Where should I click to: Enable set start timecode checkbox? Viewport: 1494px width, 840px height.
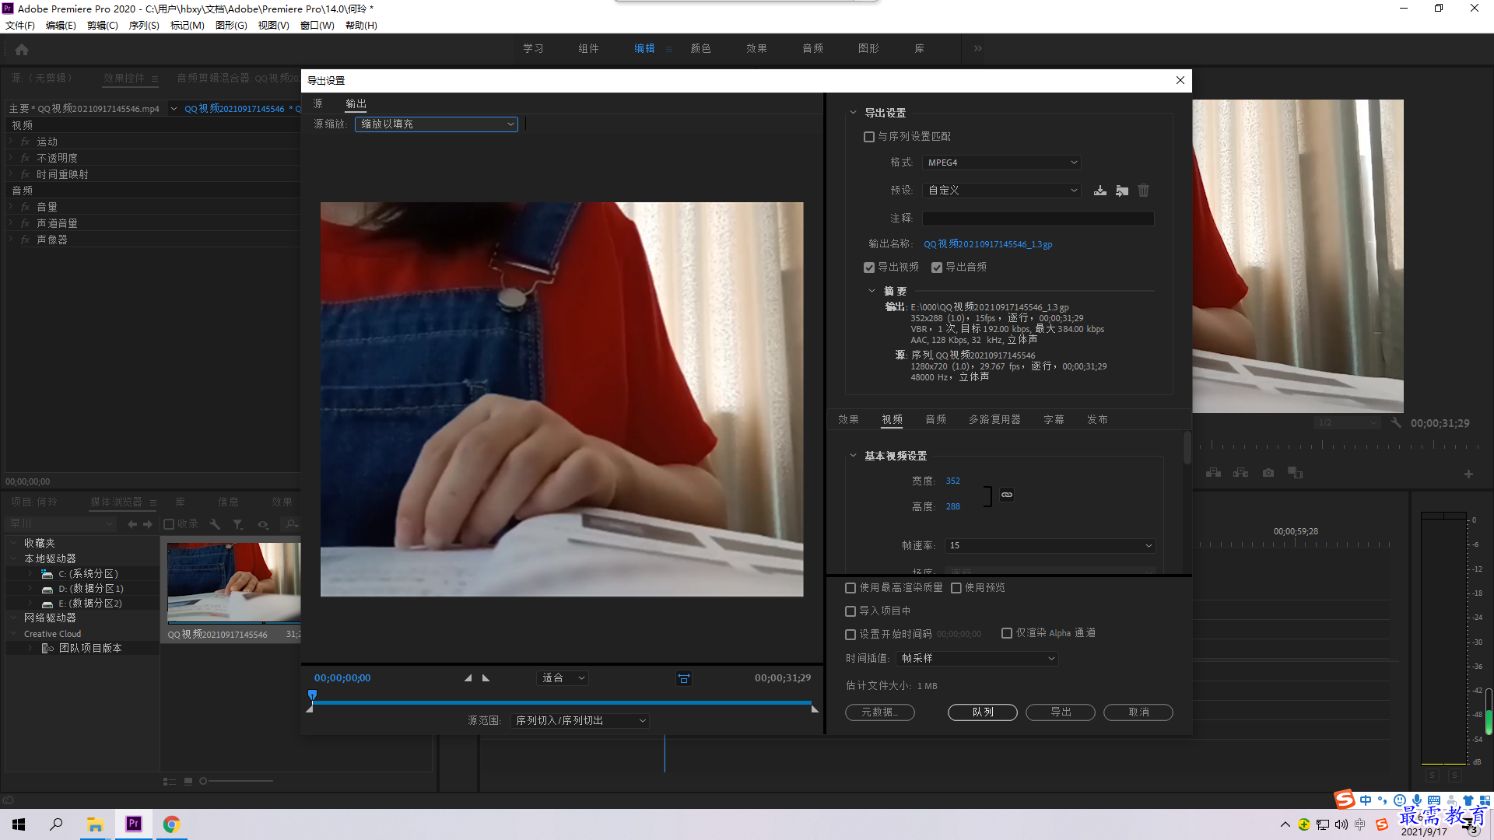pos(850,635)
